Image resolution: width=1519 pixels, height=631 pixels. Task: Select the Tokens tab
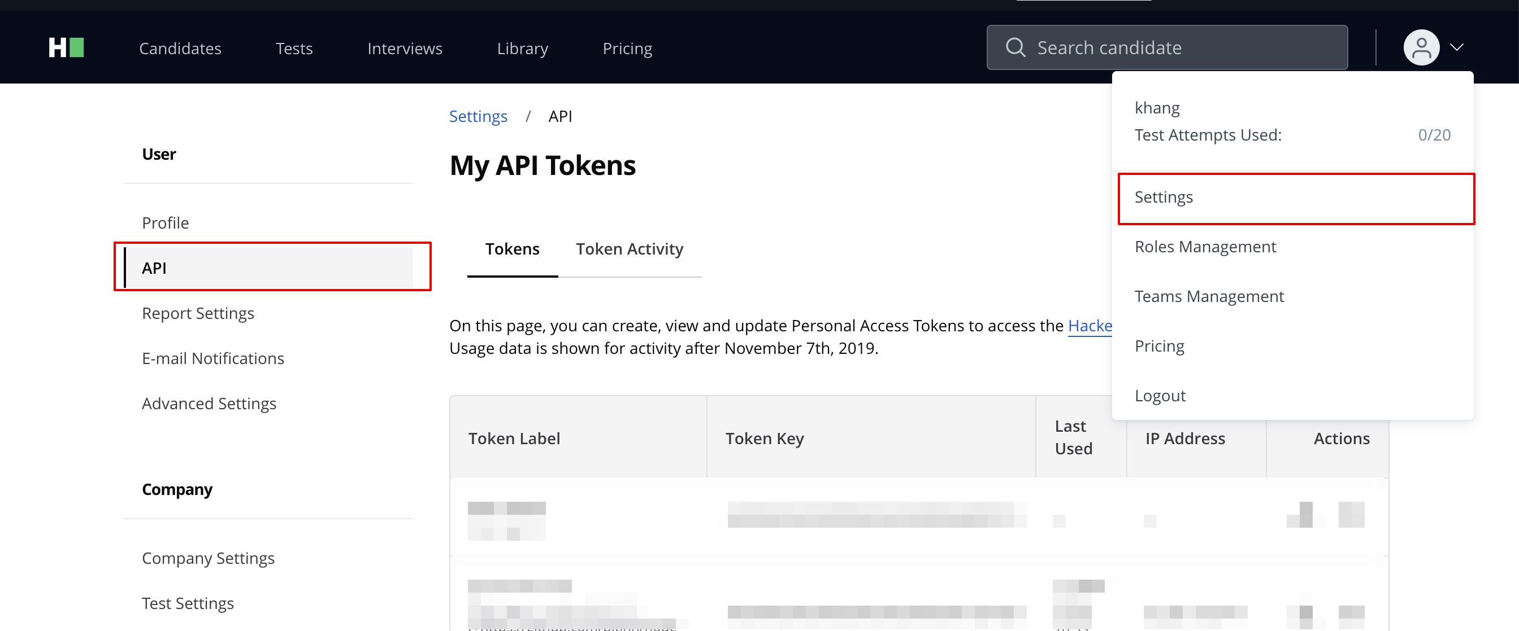click(512, 249)
